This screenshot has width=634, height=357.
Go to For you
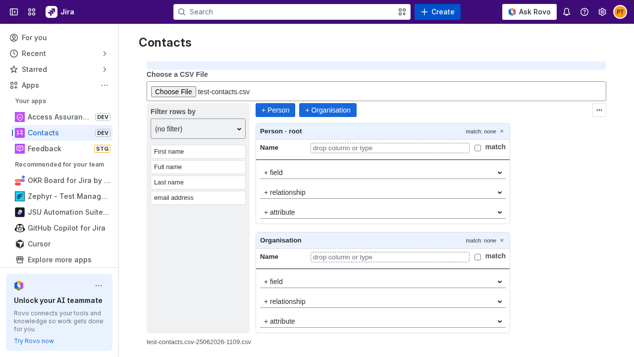point(59,38)
